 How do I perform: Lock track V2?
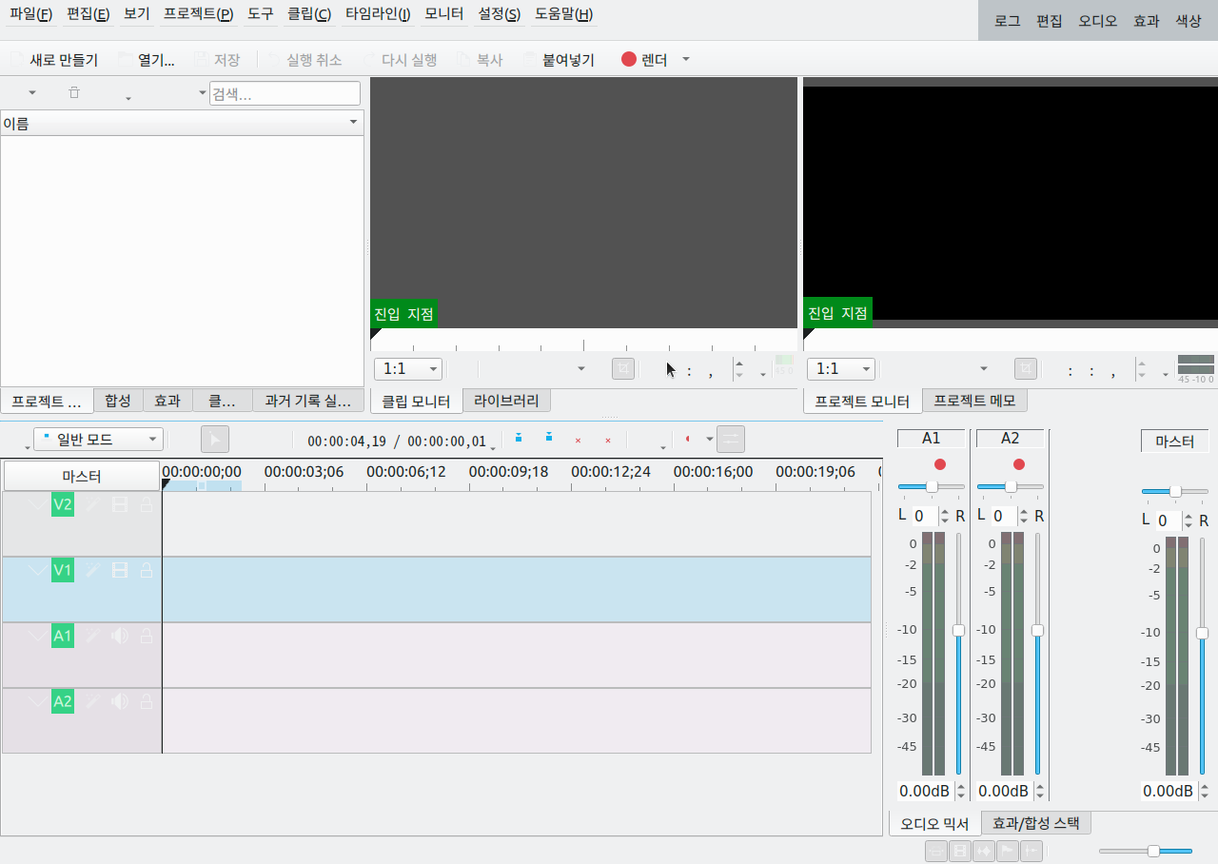point(147,504)
